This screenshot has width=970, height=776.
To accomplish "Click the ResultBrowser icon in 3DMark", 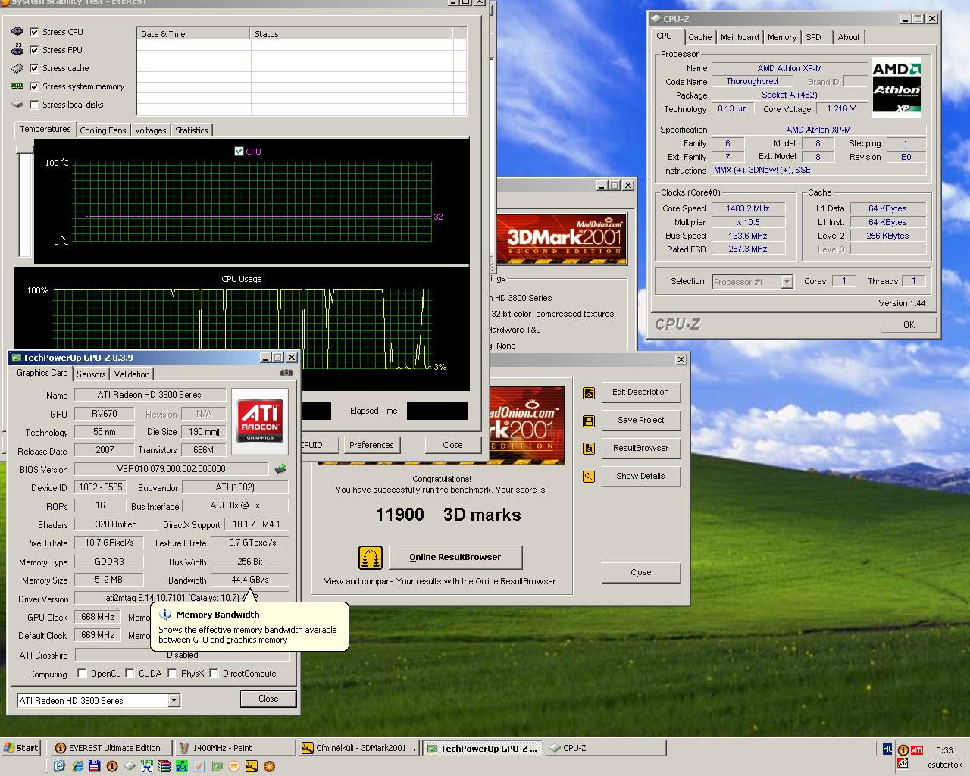I will click(x=588, y=449).
